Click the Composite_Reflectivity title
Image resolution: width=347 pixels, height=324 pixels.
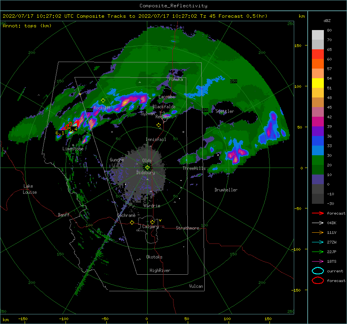(173, 6)
